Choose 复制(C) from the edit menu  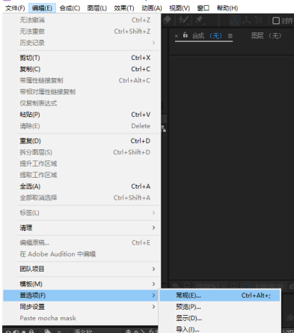(x=82, y=69)
